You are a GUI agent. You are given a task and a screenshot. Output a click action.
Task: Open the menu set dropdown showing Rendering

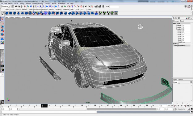(x=6, y=6)
